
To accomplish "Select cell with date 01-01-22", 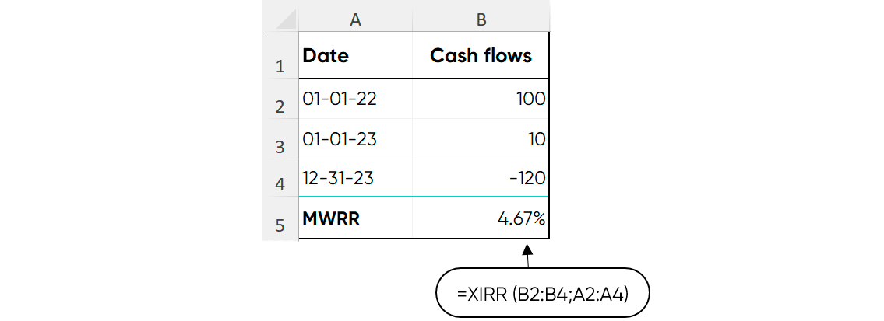I will point(356,99).
